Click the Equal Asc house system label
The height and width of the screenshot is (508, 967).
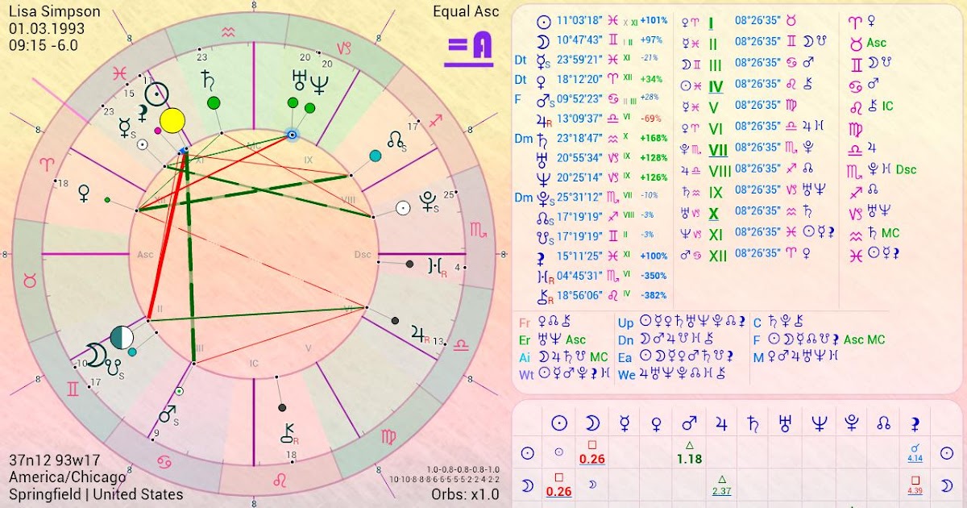coord(466,11)
